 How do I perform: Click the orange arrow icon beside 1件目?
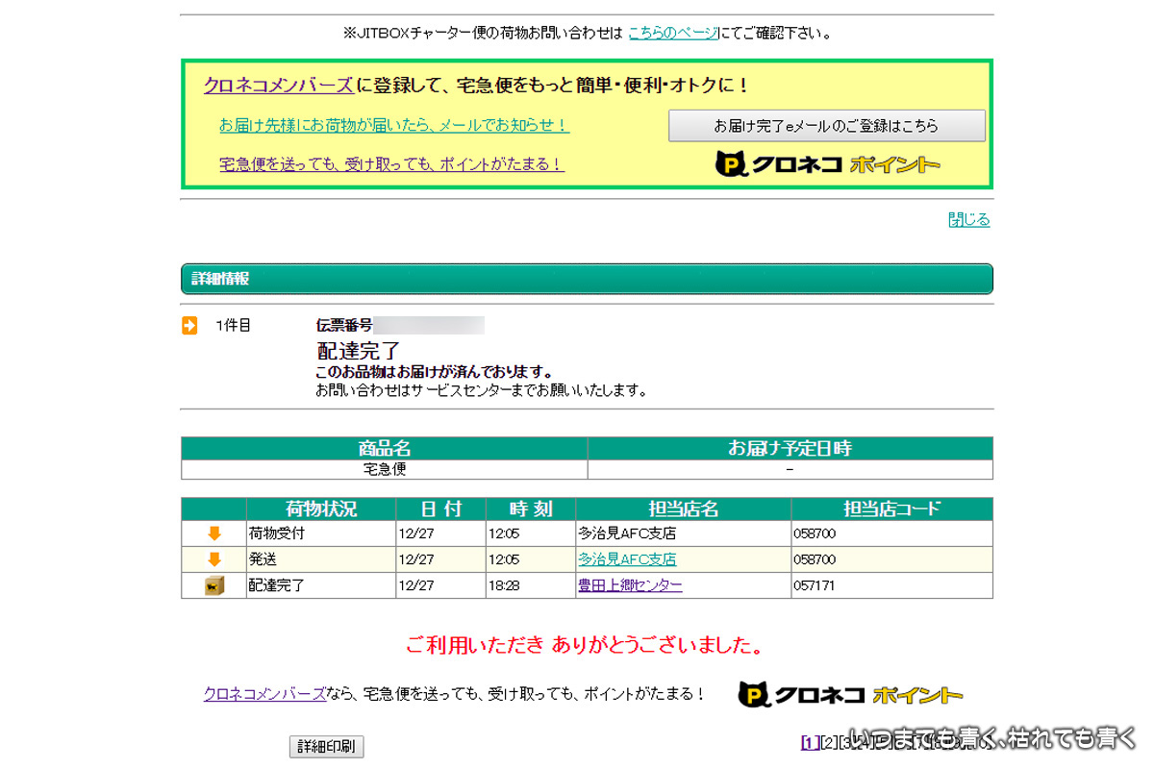(x=189, y=326)
